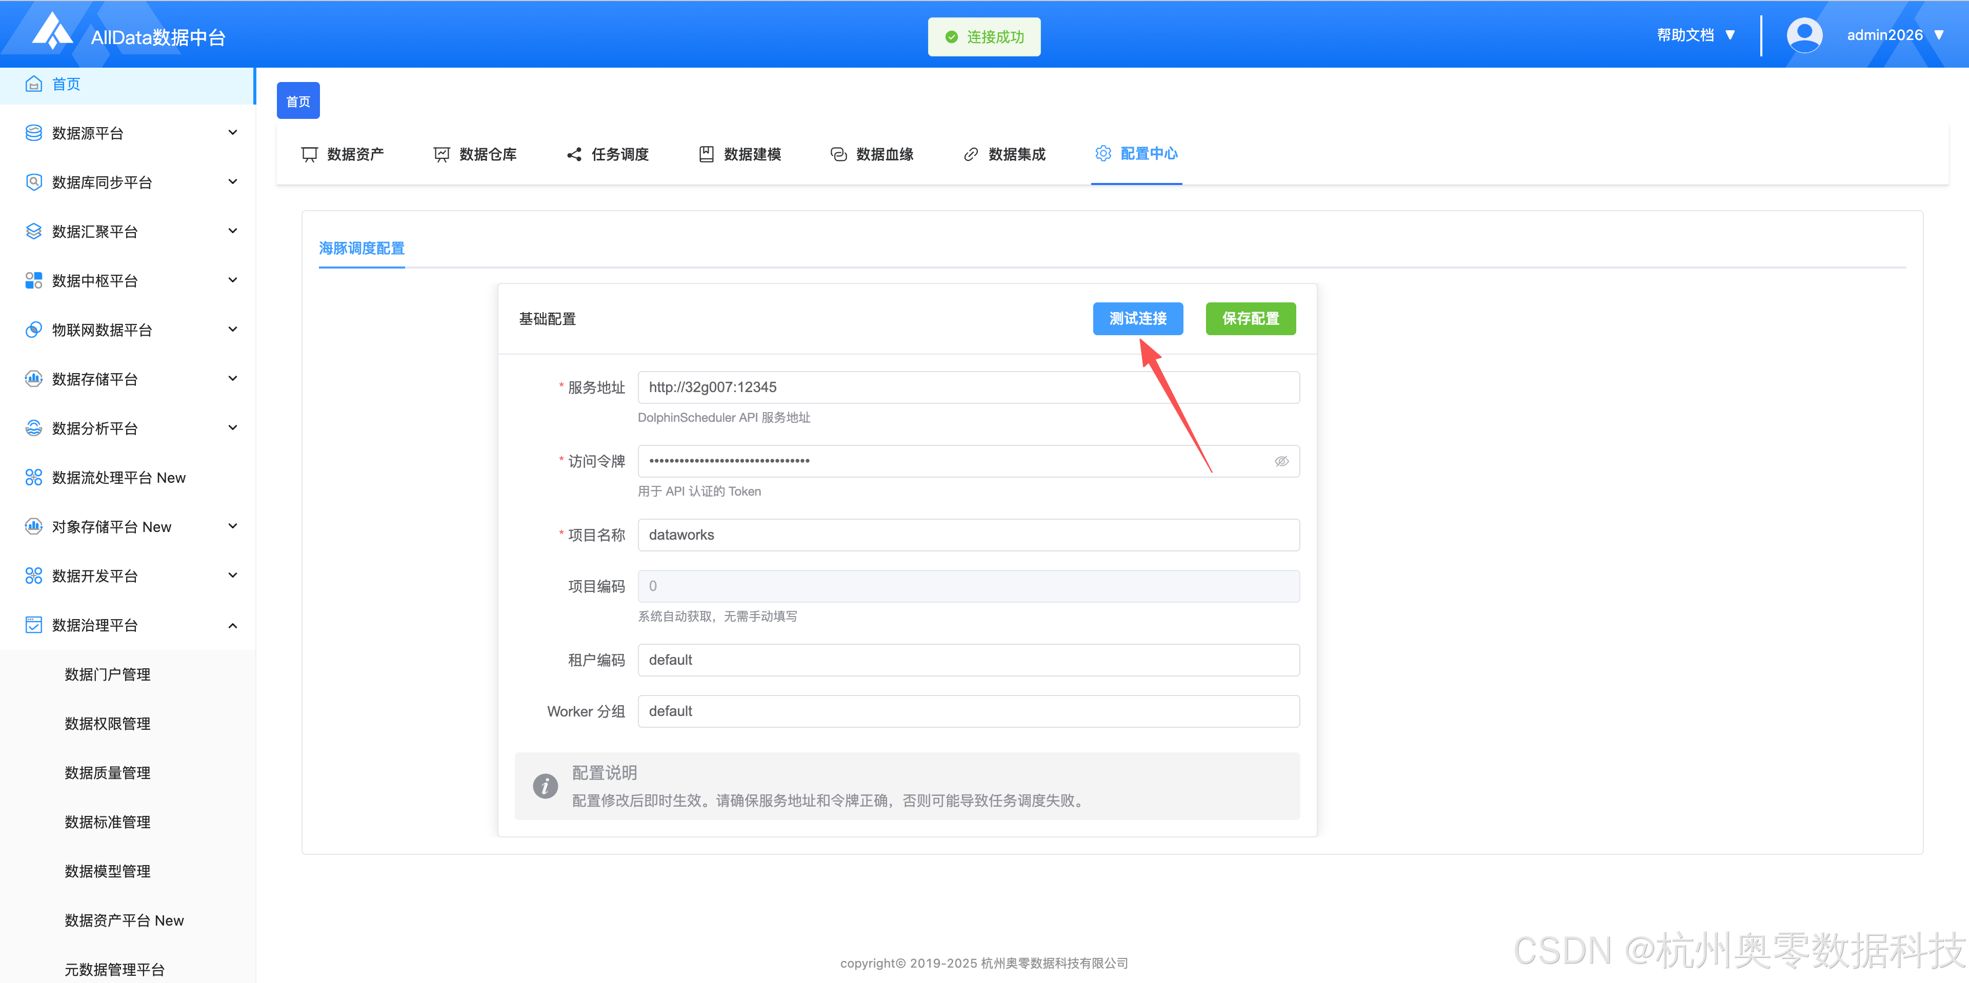Click 保存配置 button

click(1251, 318)
